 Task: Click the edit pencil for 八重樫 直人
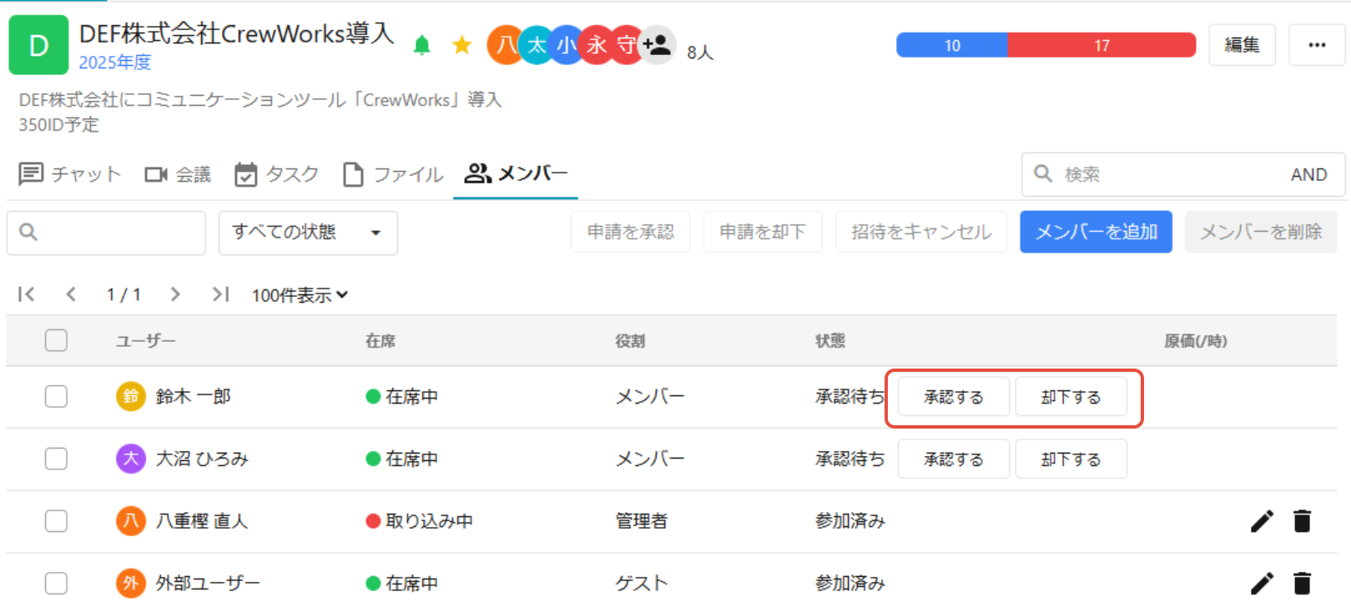click(x=1262, y=521)
